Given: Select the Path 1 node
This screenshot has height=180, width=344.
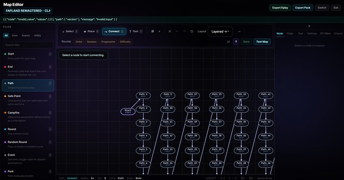Looking at the screenshot, I should pos(143,95).
